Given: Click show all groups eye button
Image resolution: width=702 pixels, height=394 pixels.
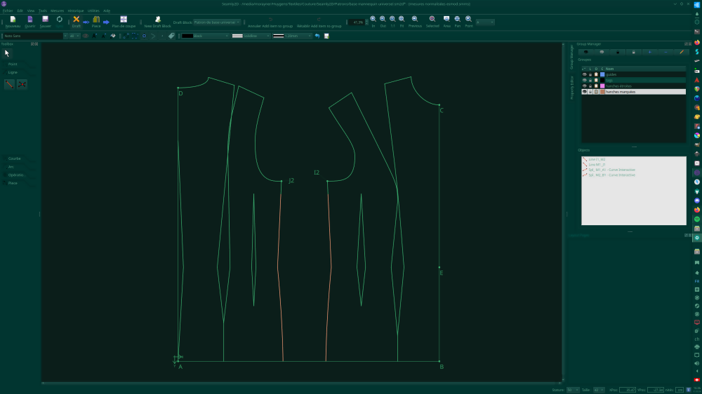Looking at the screenshot, I should [x=585, y=53].
